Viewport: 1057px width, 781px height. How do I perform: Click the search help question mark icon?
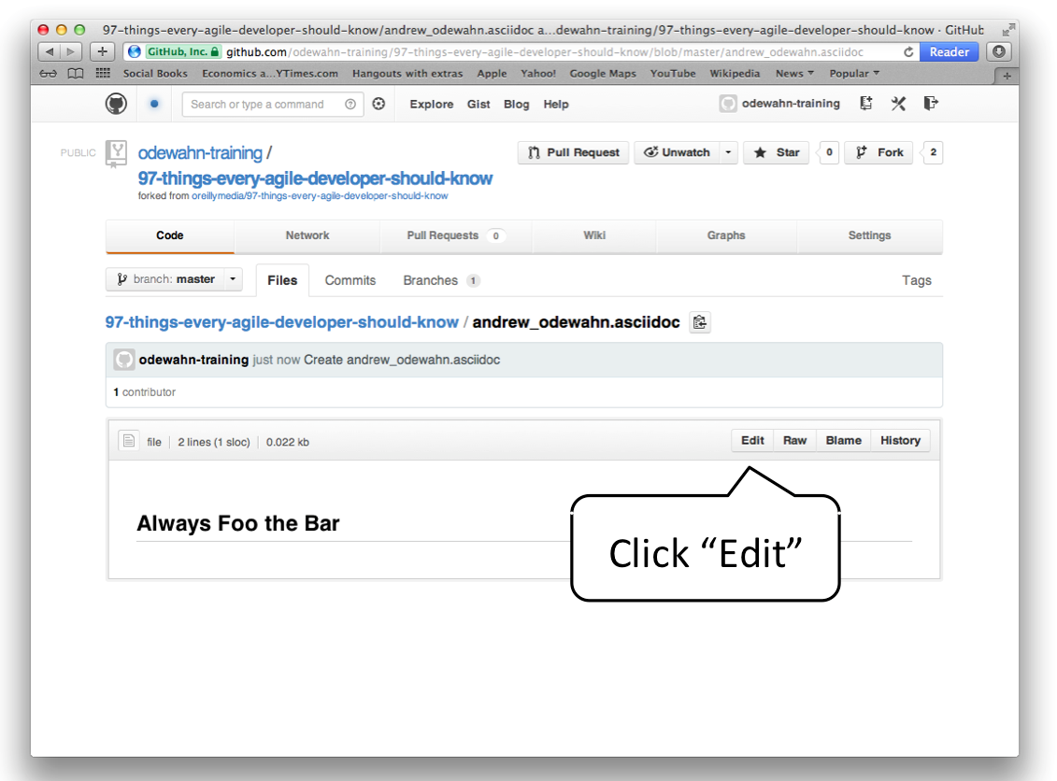[x=350, y=104]
